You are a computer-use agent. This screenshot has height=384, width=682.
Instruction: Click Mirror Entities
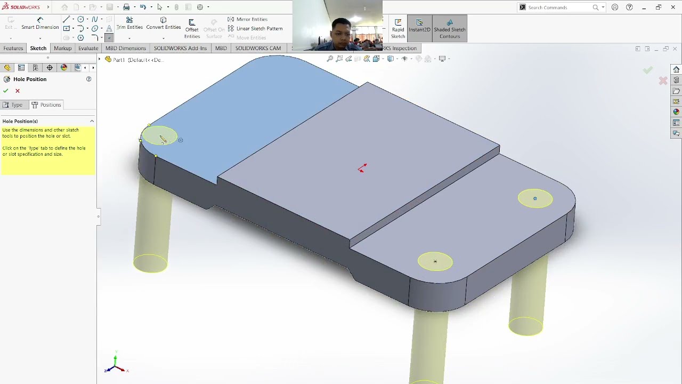(x=247, y=19)
